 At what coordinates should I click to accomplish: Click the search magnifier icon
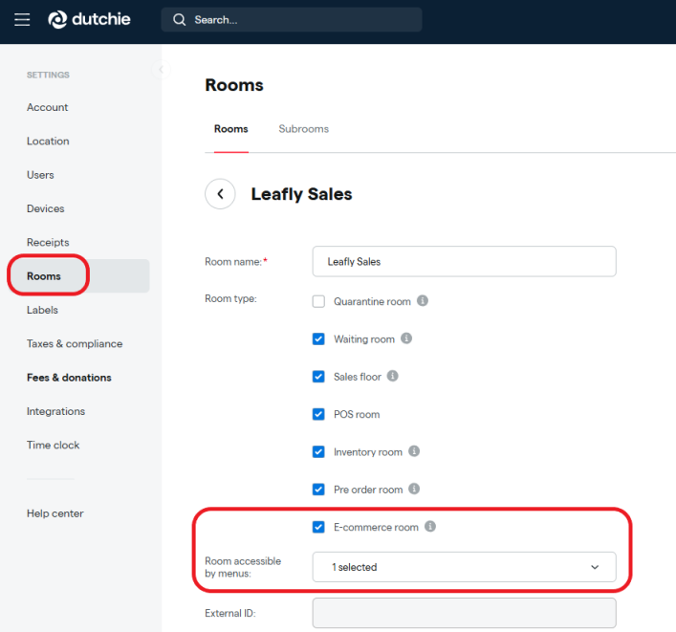click(x=179, y=20)
